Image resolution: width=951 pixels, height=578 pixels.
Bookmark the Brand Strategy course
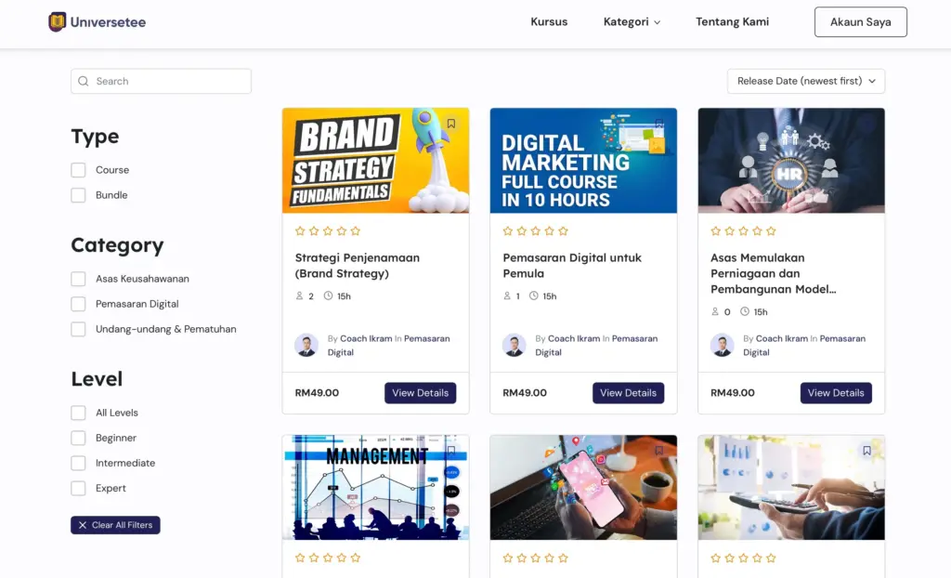(x=451, y=124)
